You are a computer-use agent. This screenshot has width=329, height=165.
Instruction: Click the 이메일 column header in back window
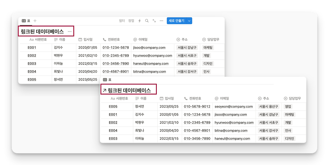pyautogui.click(x=140, y=39)
